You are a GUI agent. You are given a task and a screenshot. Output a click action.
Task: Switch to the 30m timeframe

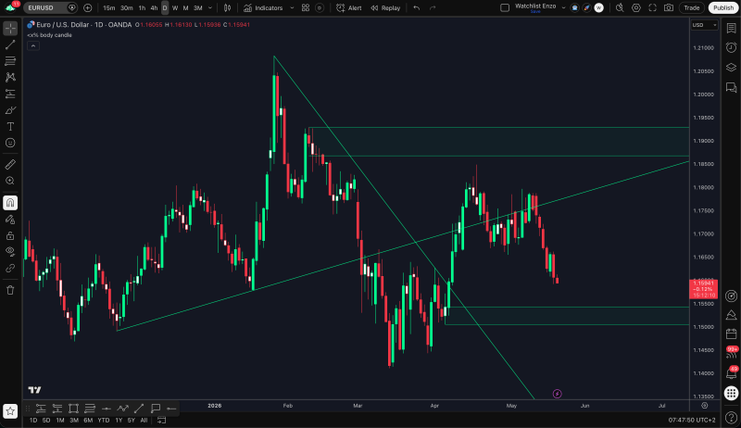[126, 8]
